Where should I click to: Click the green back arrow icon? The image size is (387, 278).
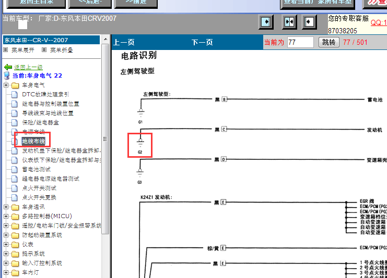point(8,67)
